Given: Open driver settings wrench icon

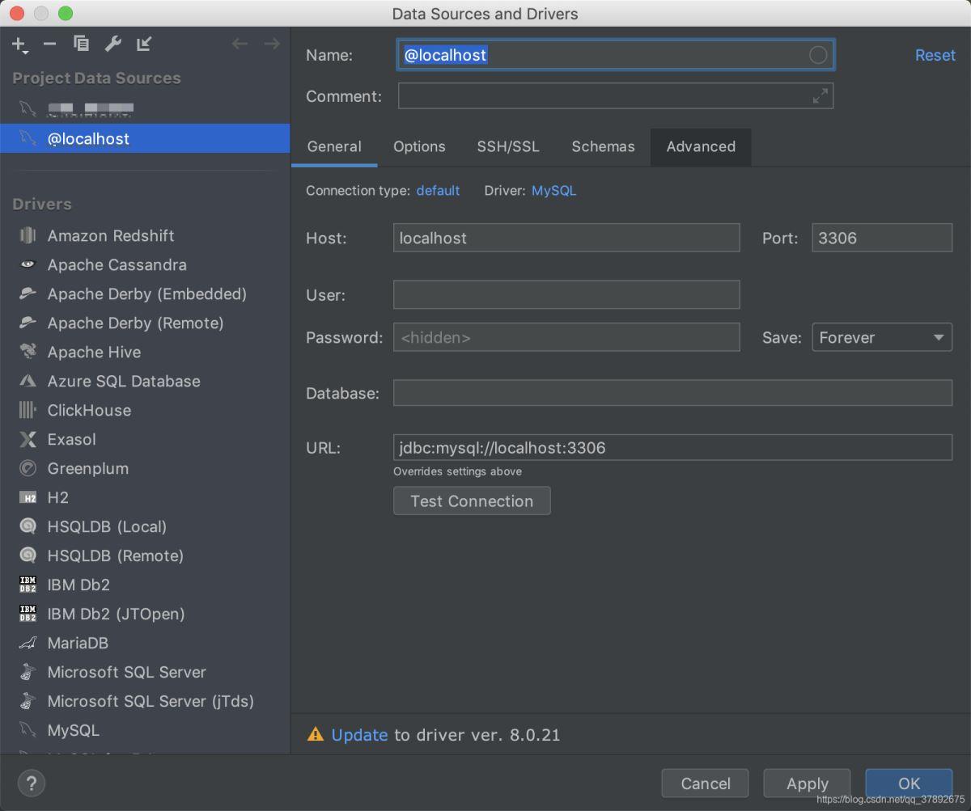Looking at the screenshot, I should (112, 44).
